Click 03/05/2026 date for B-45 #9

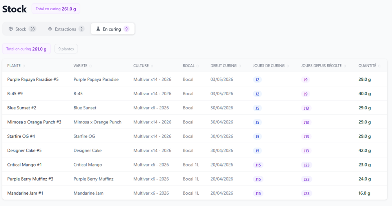pos(222,94)
